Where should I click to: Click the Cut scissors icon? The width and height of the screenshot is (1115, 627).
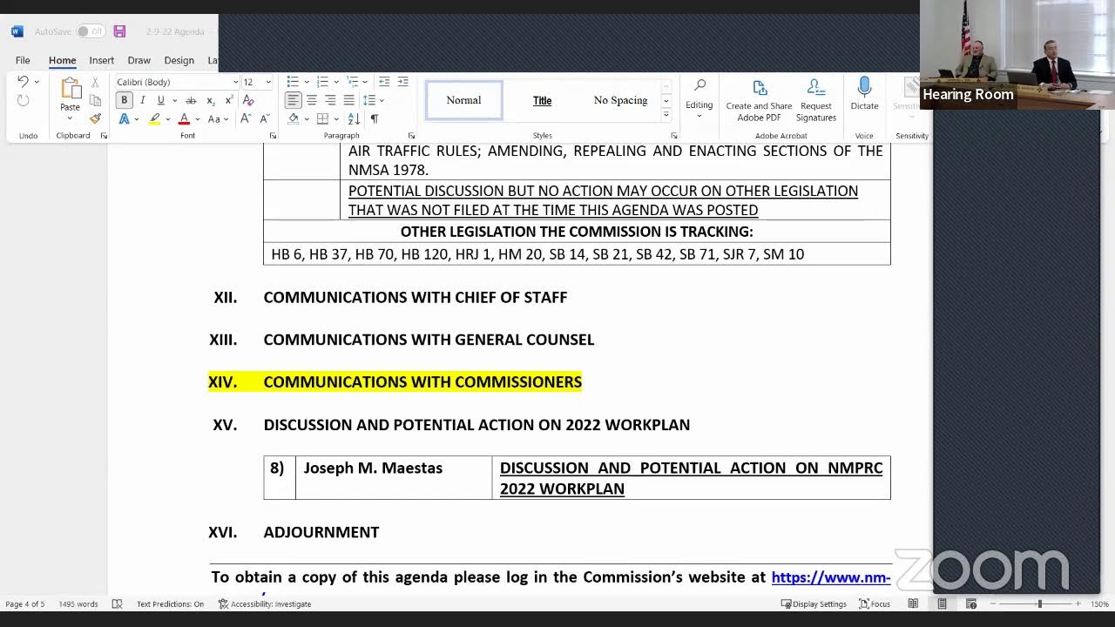[x=95, y=82]
